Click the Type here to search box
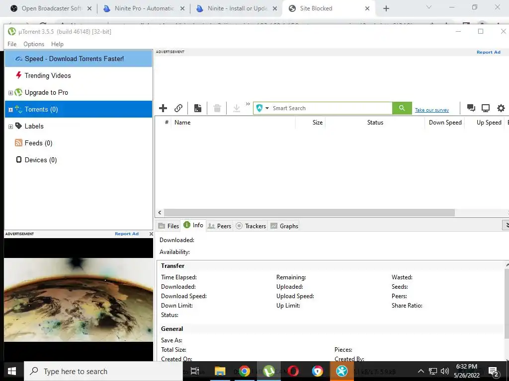 103,371
